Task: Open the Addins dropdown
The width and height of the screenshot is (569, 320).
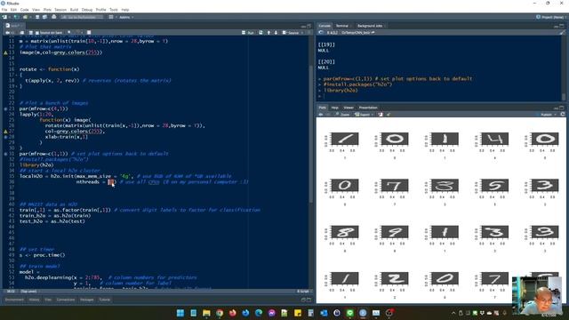Action: [x=126, y=17]
